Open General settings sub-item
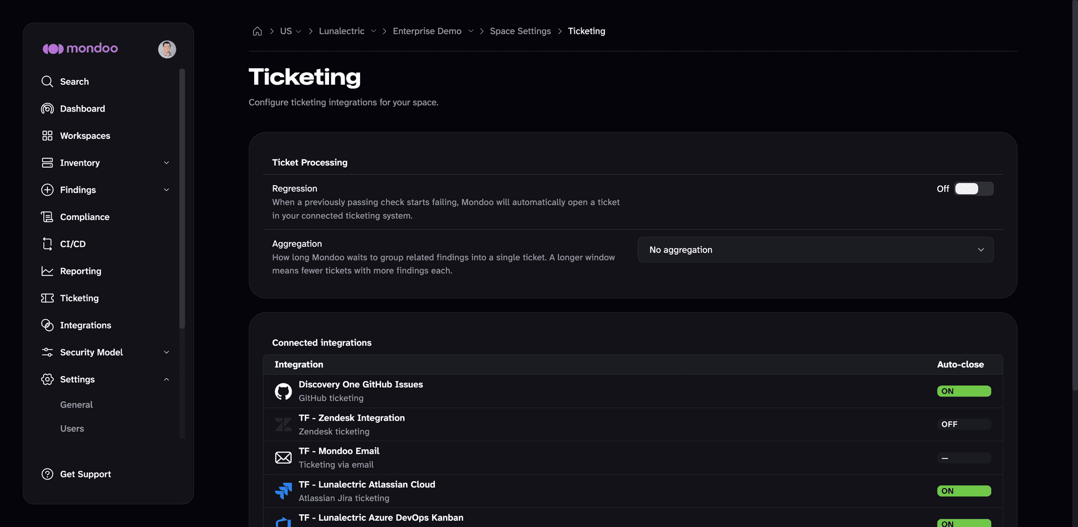 click(76, 404)
